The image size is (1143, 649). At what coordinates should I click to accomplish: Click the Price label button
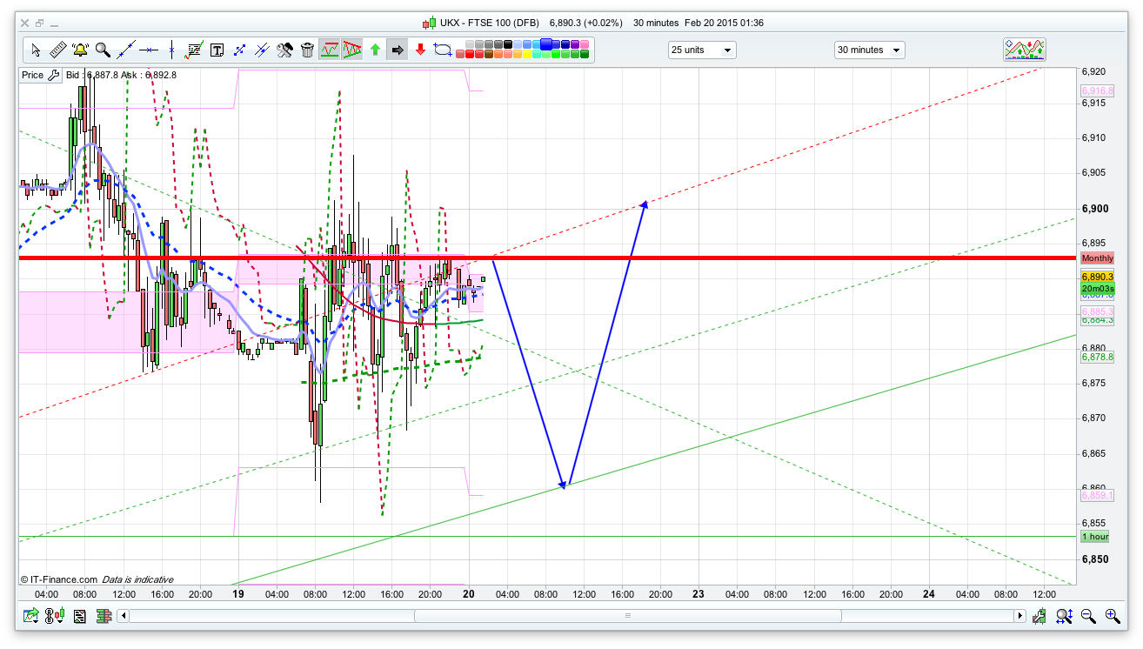32,75
